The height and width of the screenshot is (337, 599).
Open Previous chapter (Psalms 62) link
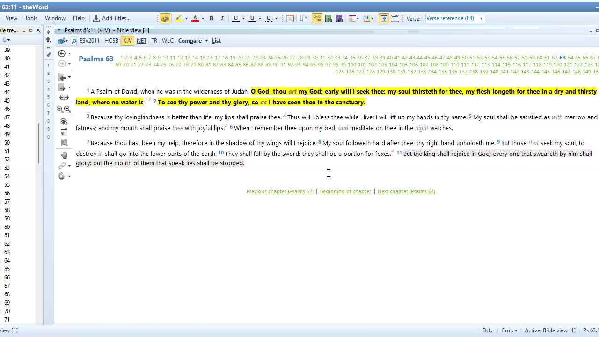[x=280, y=191]
